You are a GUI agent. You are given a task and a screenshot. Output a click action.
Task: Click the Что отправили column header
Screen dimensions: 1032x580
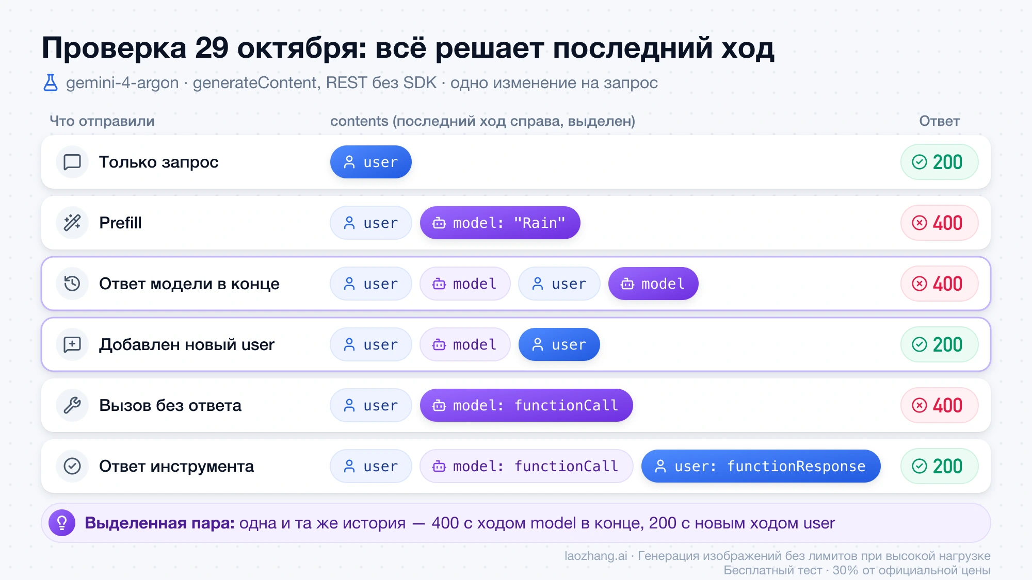[x=102, y=121]
